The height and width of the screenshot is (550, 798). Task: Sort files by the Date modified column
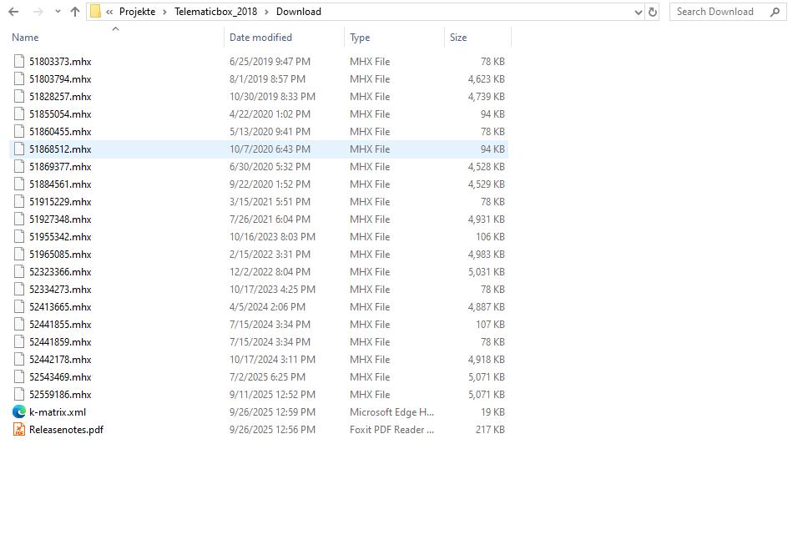260,38
